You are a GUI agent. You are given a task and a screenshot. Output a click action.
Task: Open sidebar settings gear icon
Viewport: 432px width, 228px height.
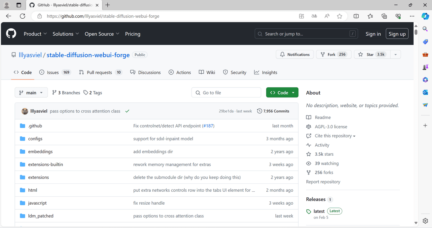coord(425,220)
